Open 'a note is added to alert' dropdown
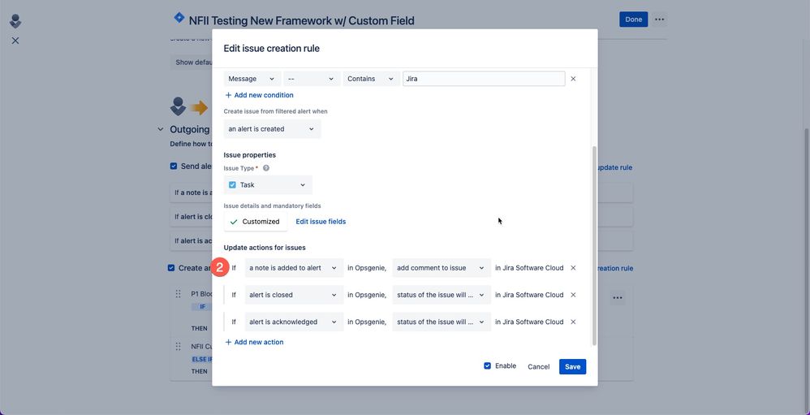This screenshot has width=810, height=415. [294, 268]
